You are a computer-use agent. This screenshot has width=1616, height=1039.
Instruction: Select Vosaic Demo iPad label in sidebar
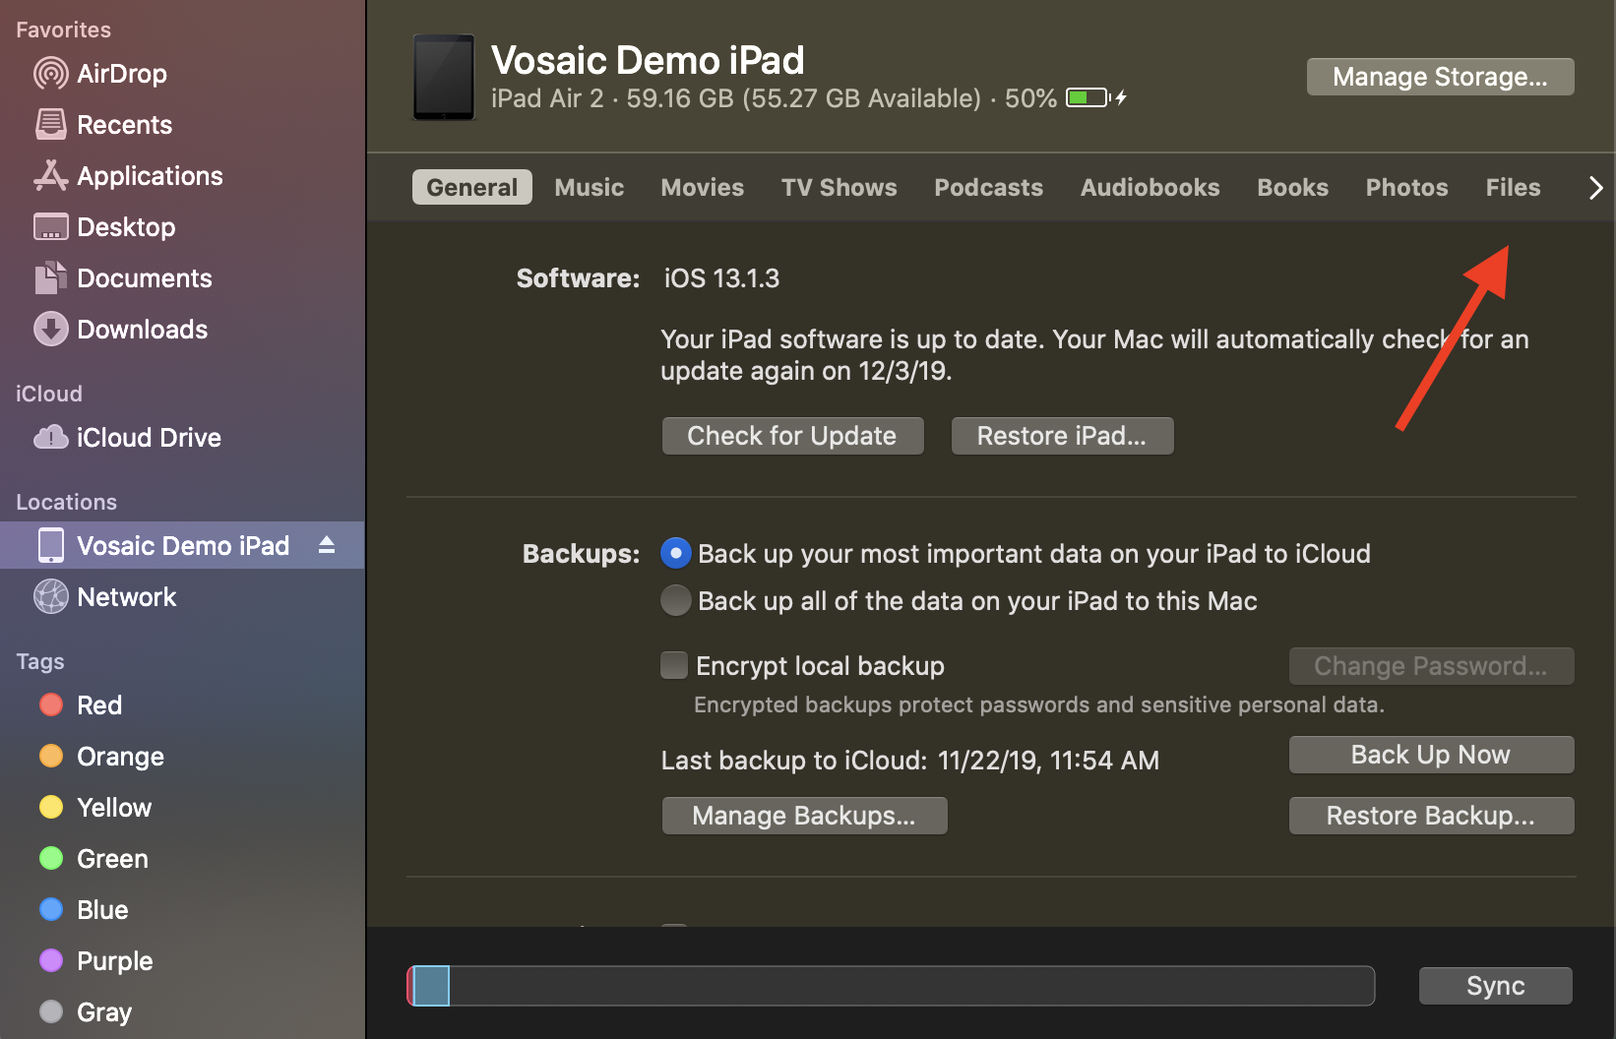(183, 546)
